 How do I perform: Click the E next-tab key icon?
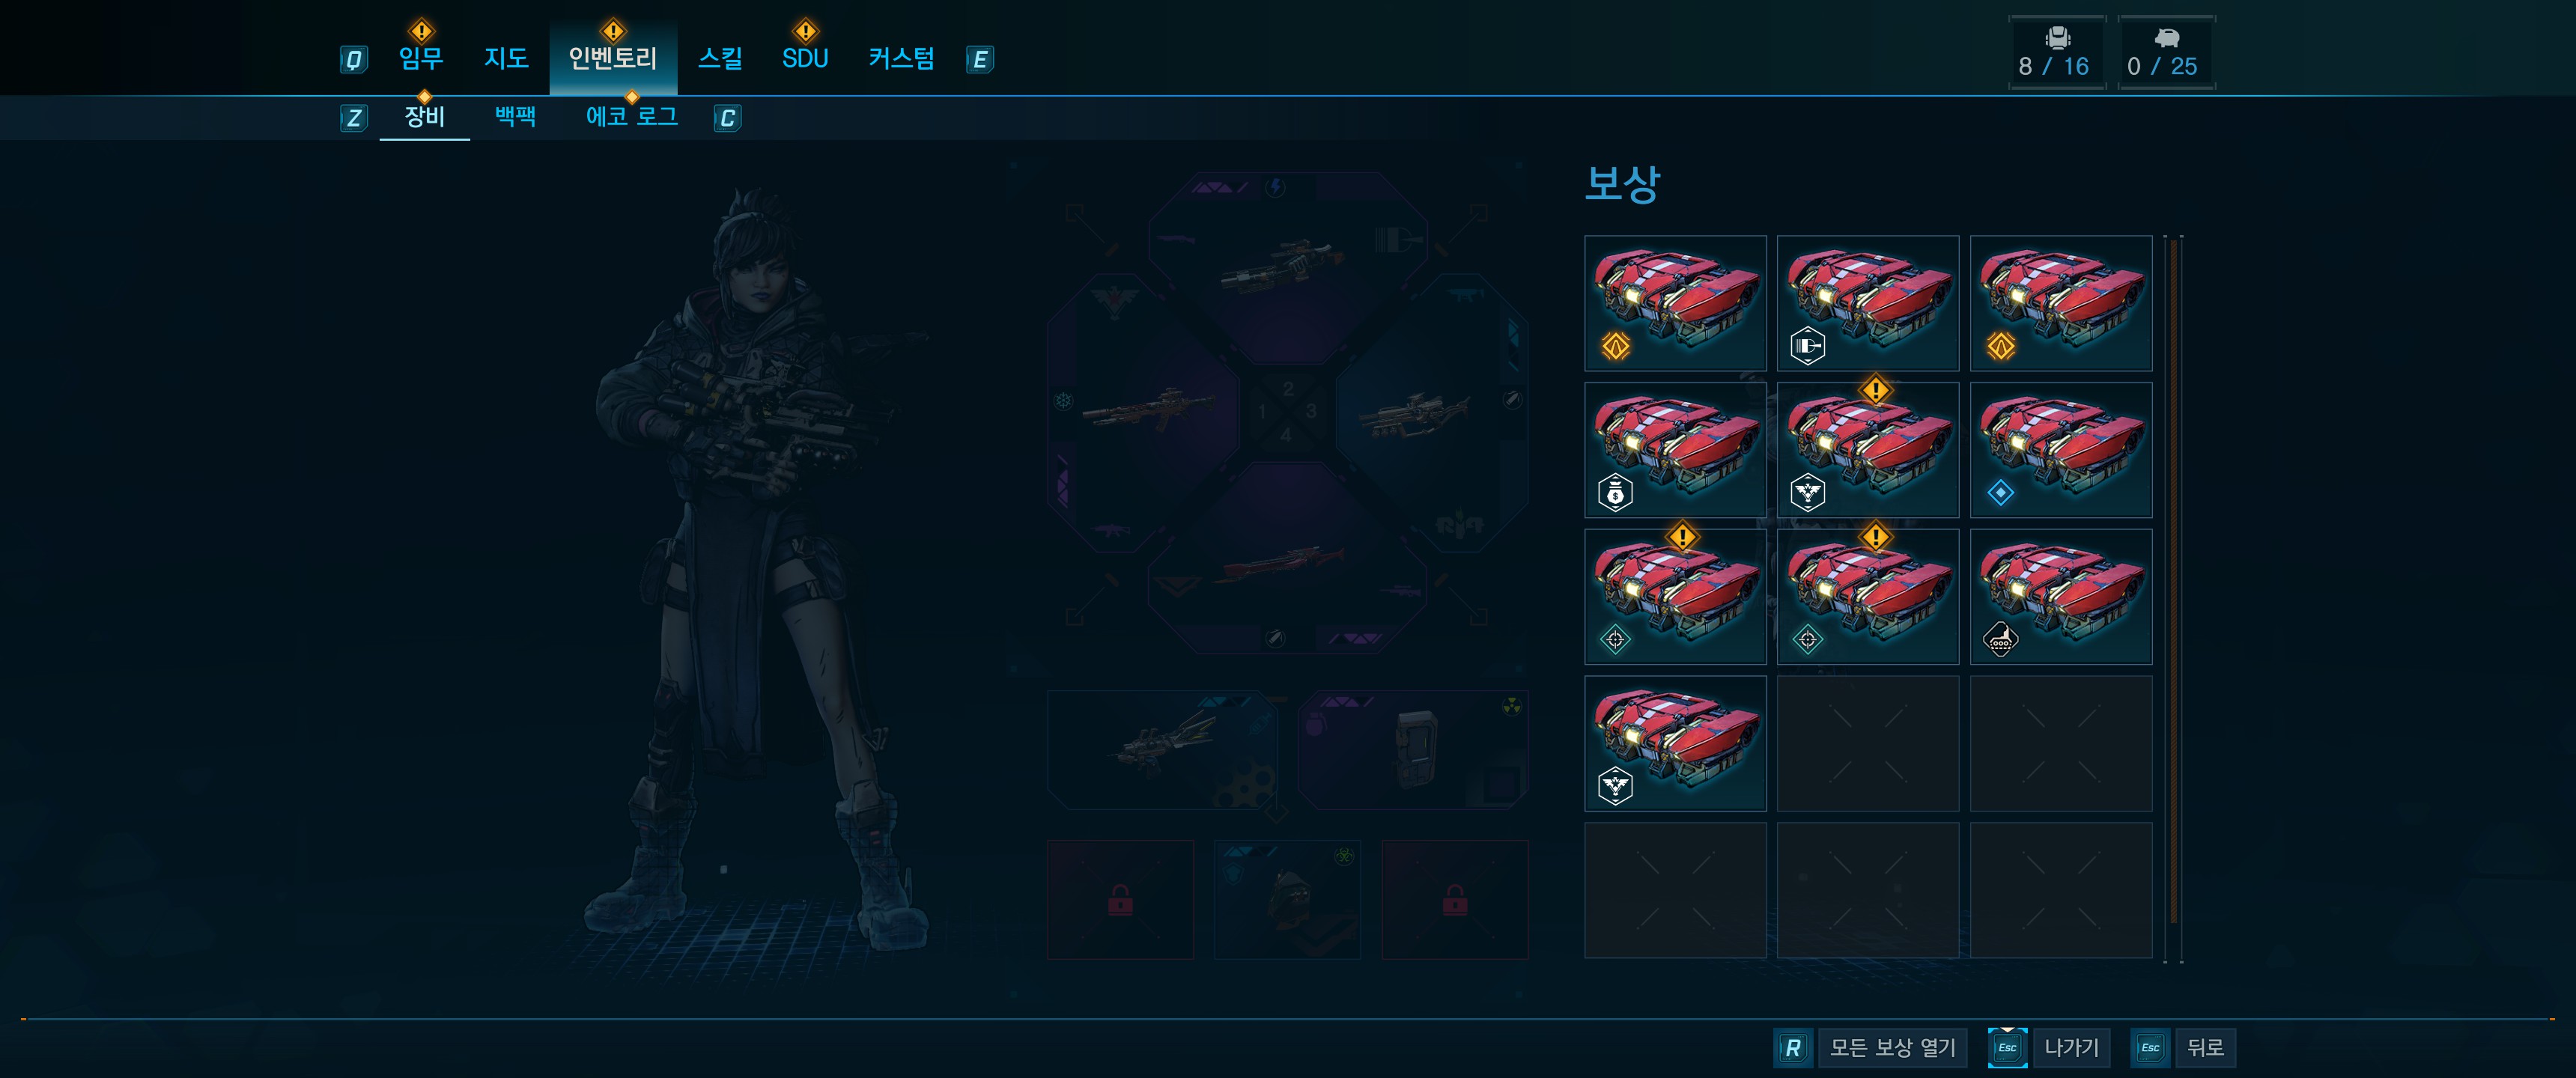[x=980, y=60]
